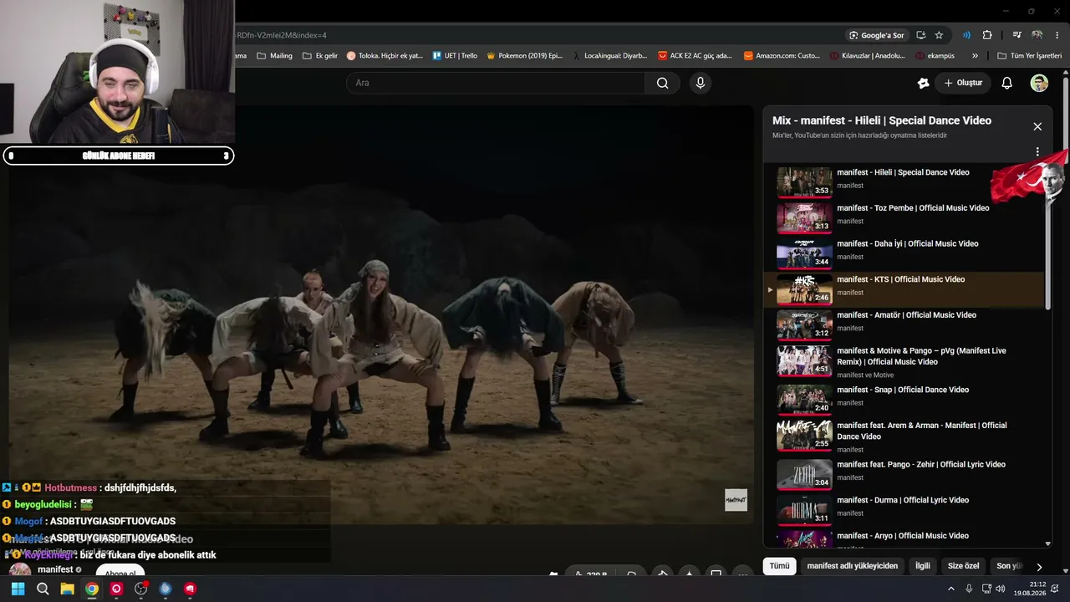Click the microphone icon in system tray
This screenshot has height=602, width=1070.
pyautogui.click(x=969, y=589)
